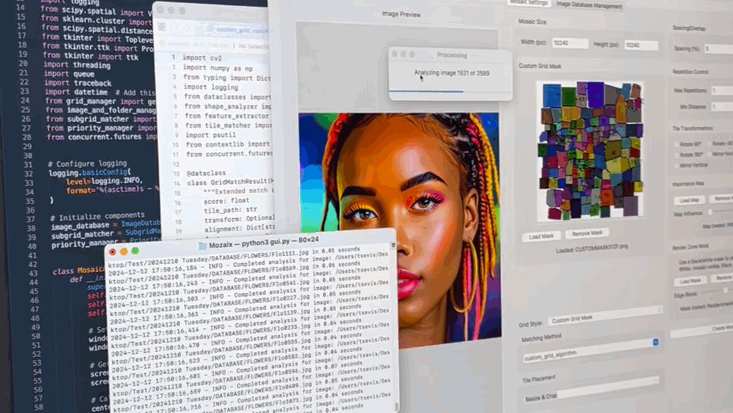733x413 pixels.
Task: Open the Tile Placement Resize & Crop dropdown
Action: 591,391
